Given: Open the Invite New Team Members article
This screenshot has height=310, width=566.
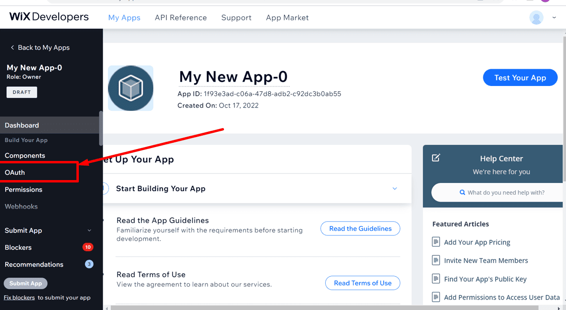Looking at the screenshot, I should [486, 260].
